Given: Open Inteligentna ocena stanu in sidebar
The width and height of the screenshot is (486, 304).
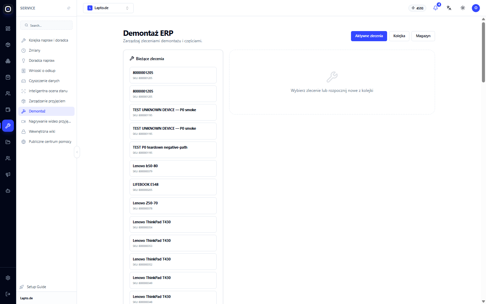Looking at the screenshot, I should tap(47, 91).
